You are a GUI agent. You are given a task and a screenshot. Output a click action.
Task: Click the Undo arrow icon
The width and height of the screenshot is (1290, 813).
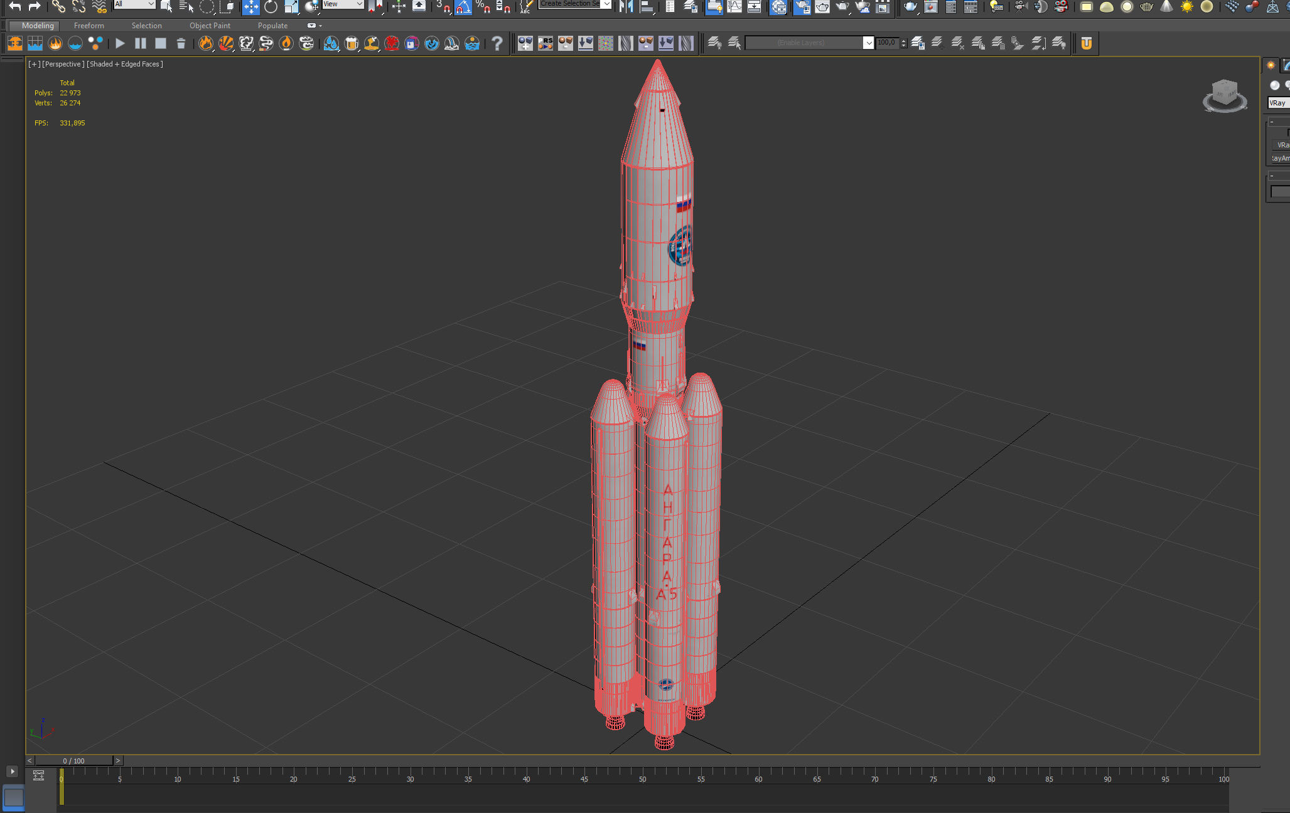[x=14, y=6]
